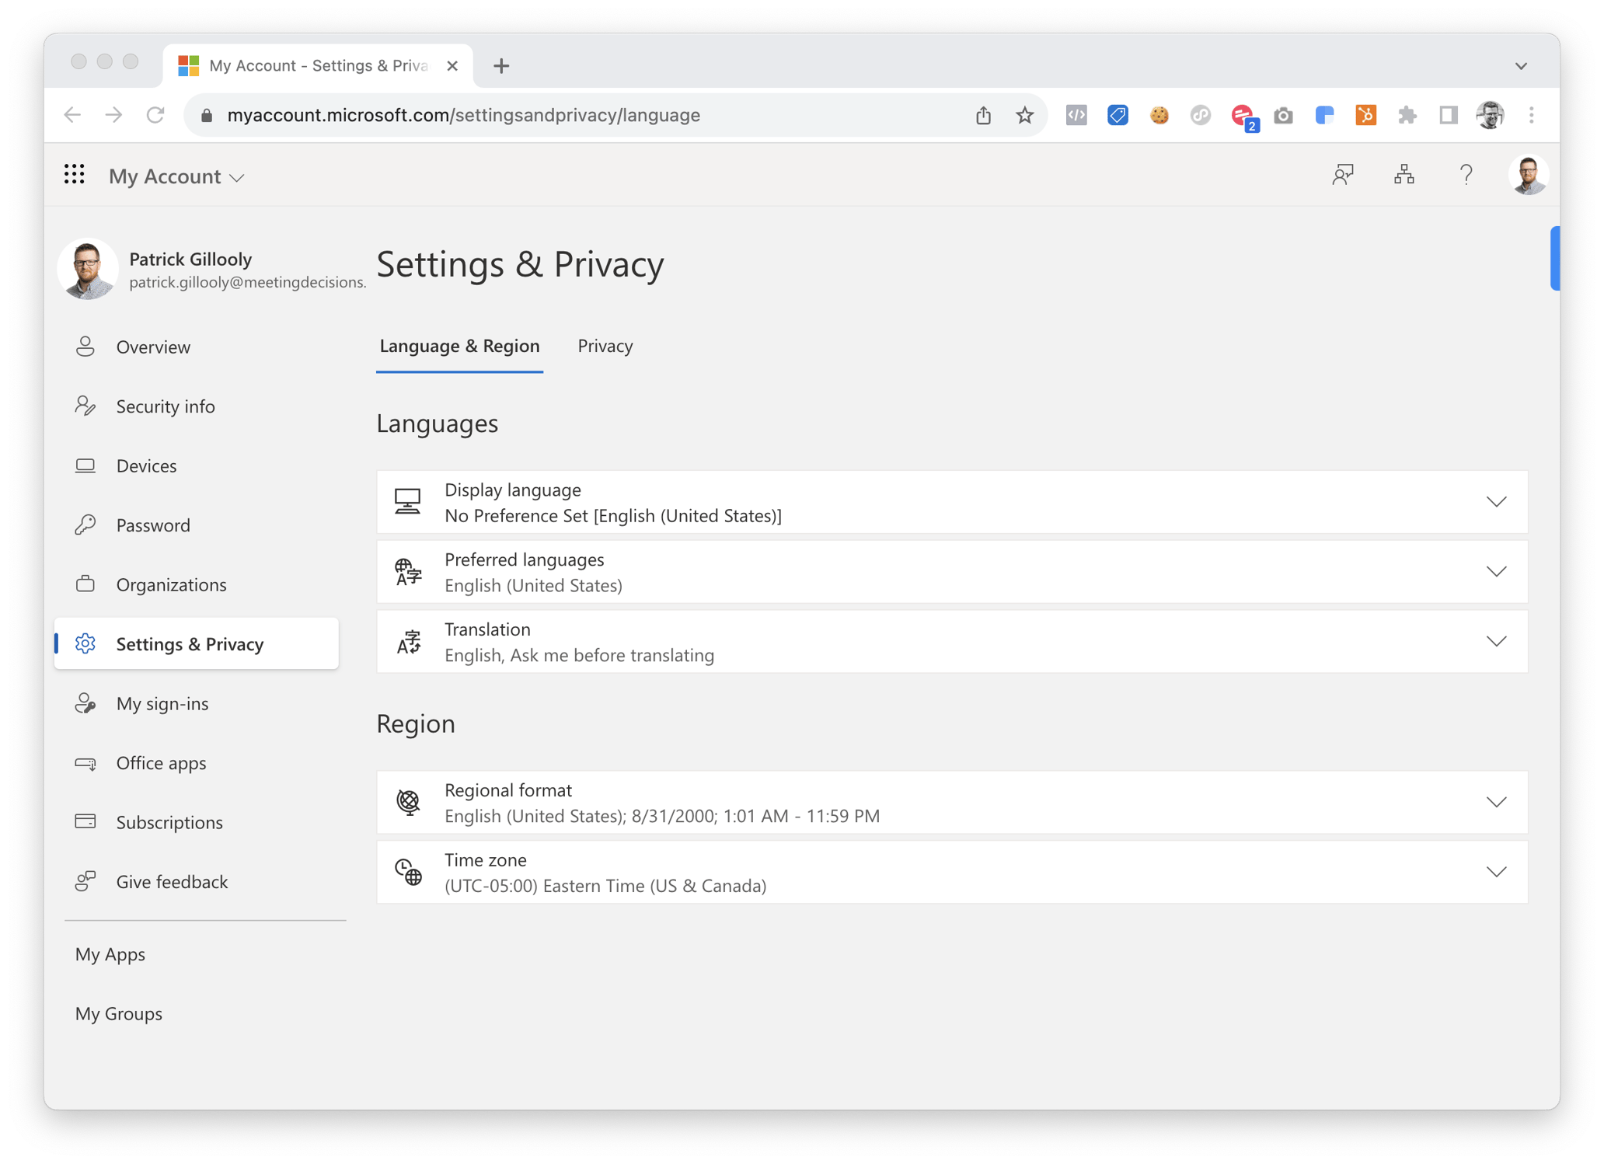Click Give feedback in the sidebar

point(172,881)
